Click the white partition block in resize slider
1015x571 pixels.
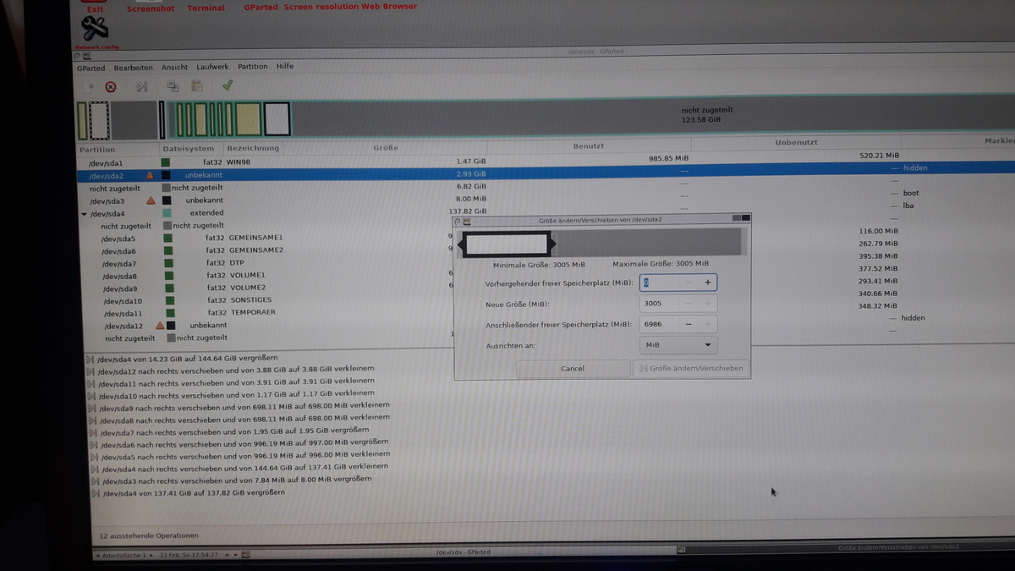tap(507, 245)
